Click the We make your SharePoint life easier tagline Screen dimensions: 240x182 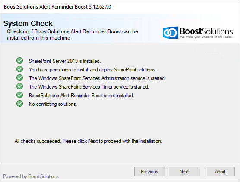click(206, 37)
